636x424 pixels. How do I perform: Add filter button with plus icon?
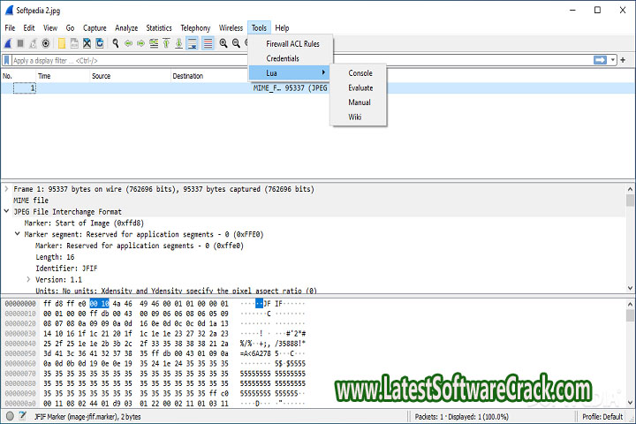click(623, 60)
